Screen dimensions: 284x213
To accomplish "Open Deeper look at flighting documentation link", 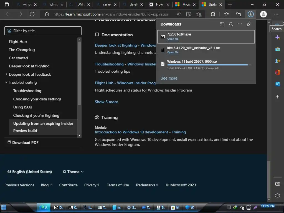I will tap(125, 45).
